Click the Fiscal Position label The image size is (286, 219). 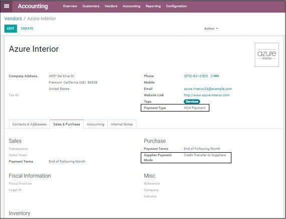point(20,183)
